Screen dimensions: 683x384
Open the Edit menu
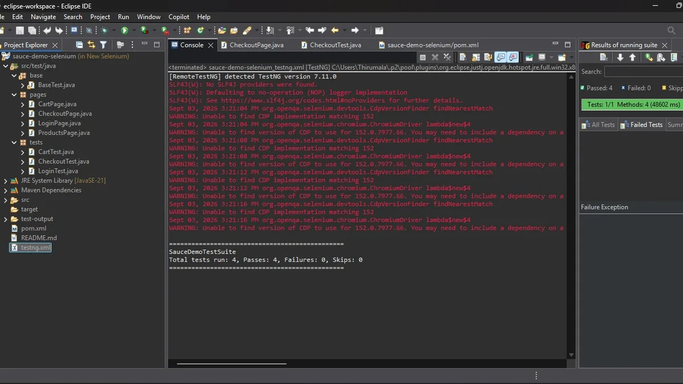18,17
